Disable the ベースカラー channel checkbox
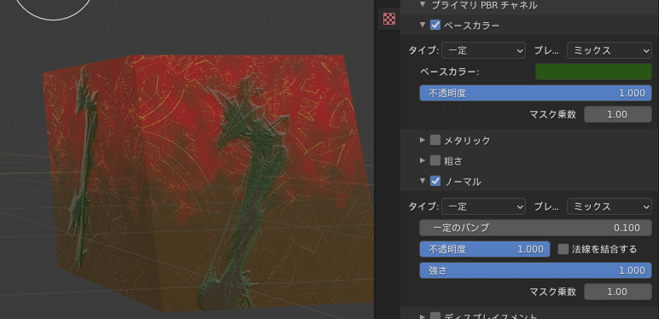Viewport: 659px width, 319px height. [x=435, y=26]
